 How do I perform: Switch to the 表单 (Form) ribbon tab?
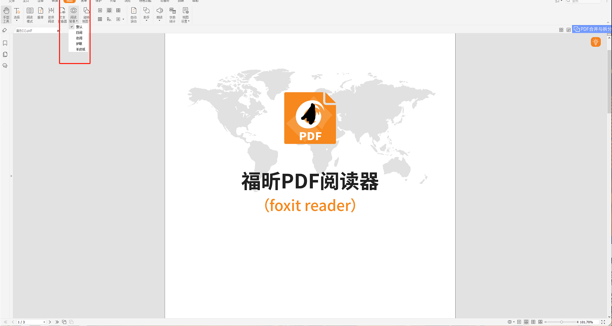point(83,1)
